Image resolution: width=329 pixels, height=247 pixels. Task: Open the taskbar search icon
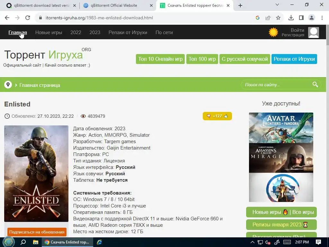[23, 242]
